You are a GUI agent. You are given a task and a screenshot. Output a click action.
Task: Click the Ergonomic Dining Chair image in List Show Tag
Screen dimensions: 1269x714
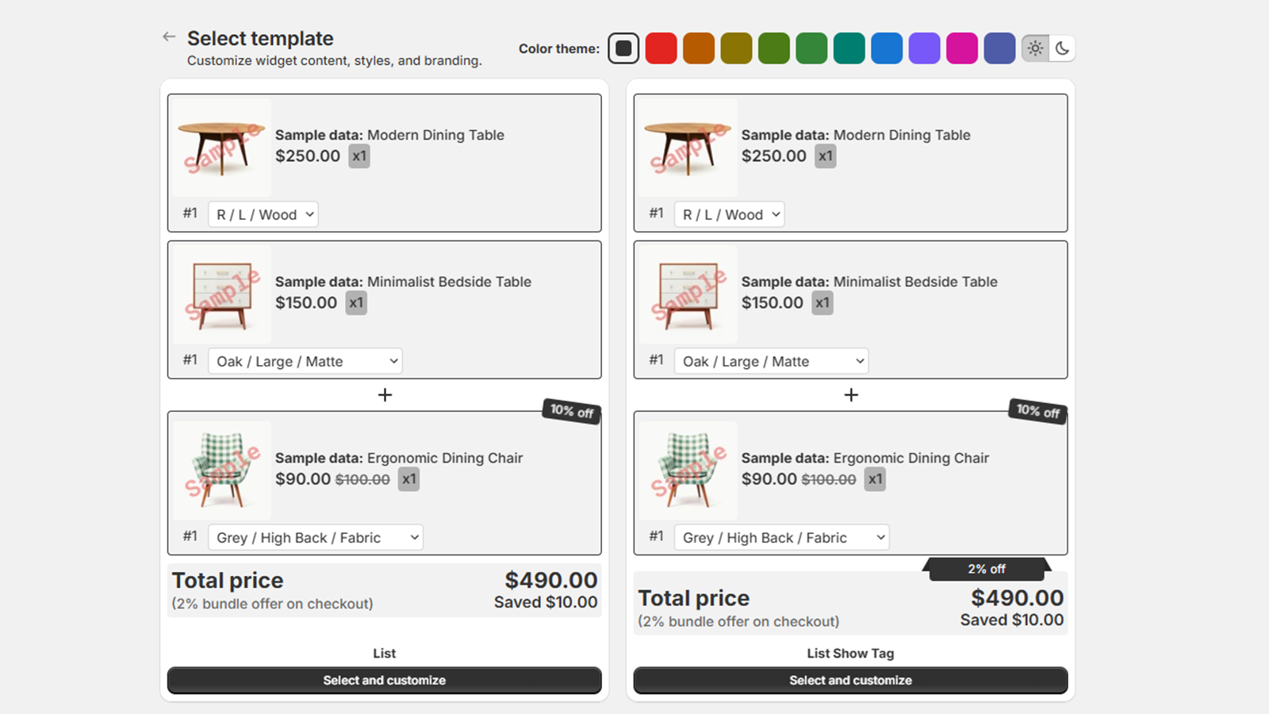tap(688, 470)
